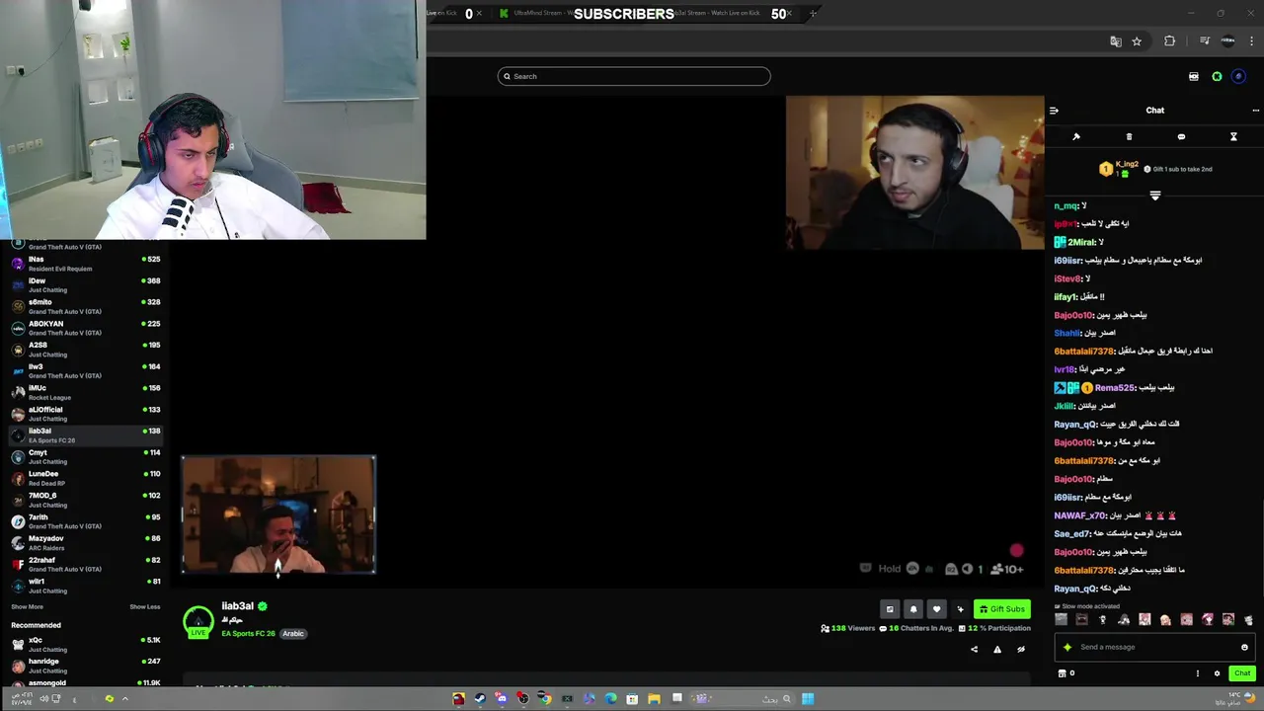Image resolution: width=1264 pixels, height=711 pixels.
Task: Open iMUc Rocket League channel in sidebar
Action: 86,393
